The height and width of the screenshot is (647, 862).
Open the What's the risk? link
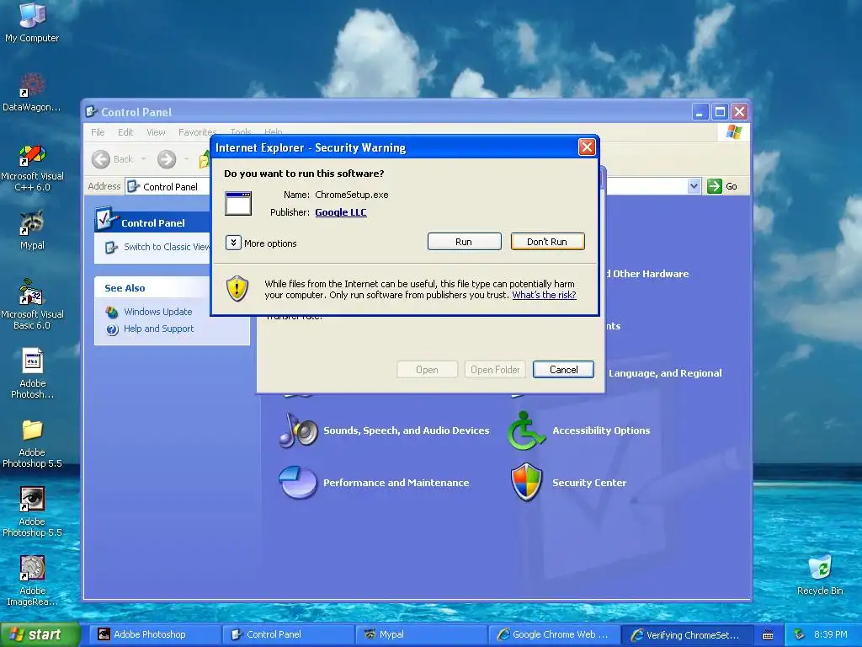click(545, 295)
